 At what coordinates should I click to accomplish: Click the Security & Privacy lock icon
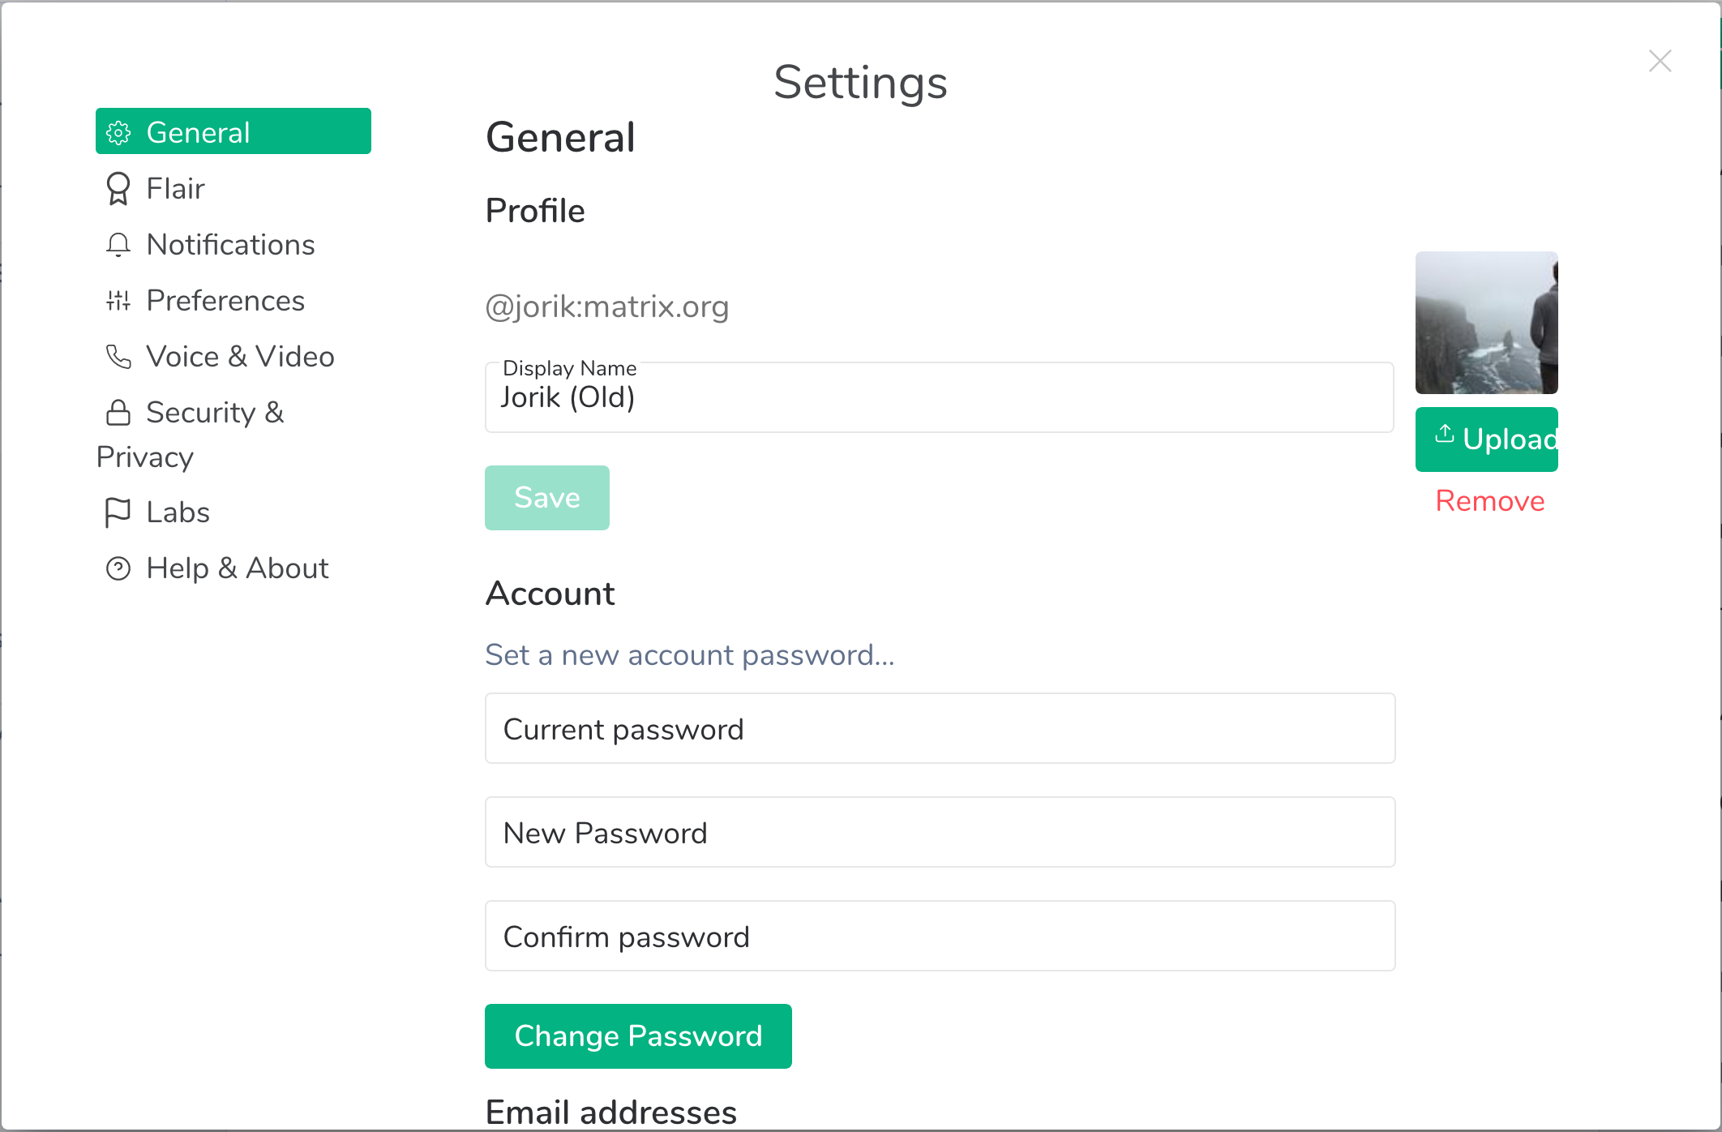(118, 413)
